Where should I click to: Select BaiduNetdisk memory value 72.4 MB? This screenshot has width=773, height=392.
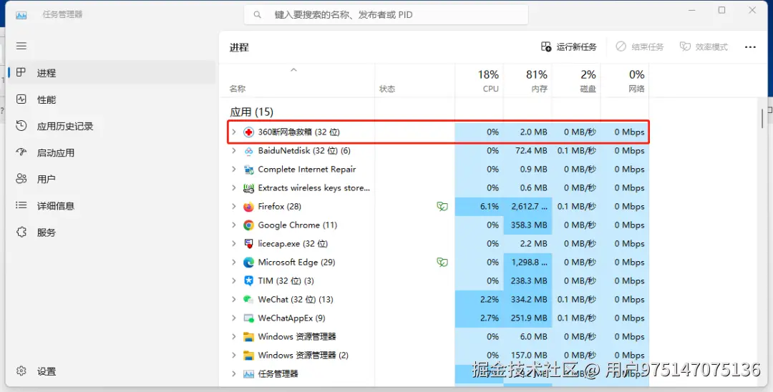click(531, 151)
